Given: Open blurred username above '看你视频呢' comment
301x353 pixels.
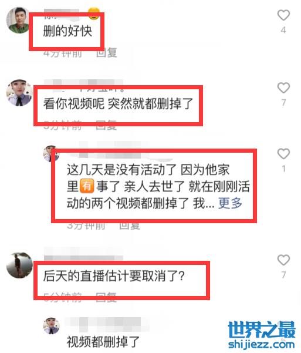Looking at the screenshot, I should pos(84,85).
